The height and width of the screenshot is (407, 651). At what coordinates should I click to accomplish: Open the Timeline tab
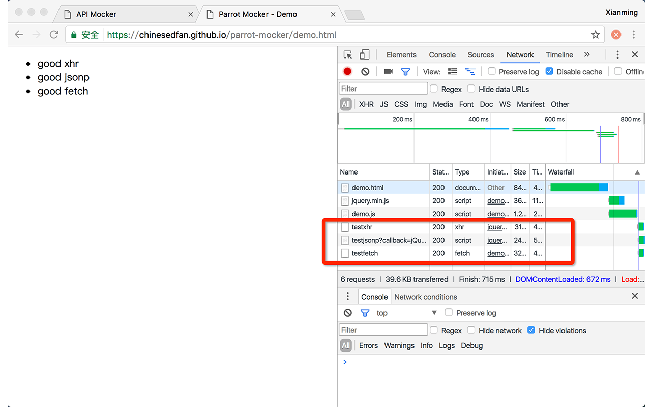[559, 55]
